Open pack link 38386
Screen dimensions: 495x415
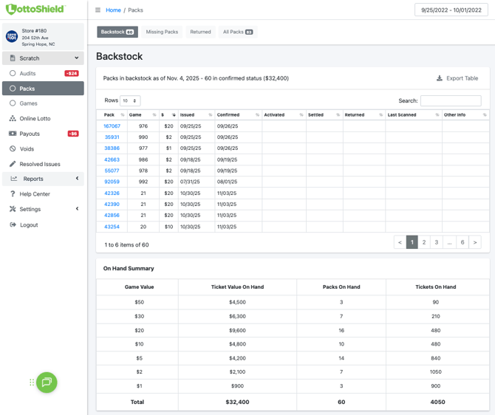pos(112,148)
